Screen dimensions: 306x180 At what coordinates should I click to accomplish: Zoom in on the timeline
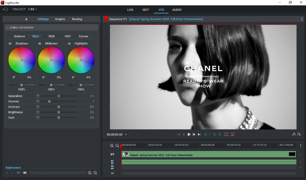112,146
